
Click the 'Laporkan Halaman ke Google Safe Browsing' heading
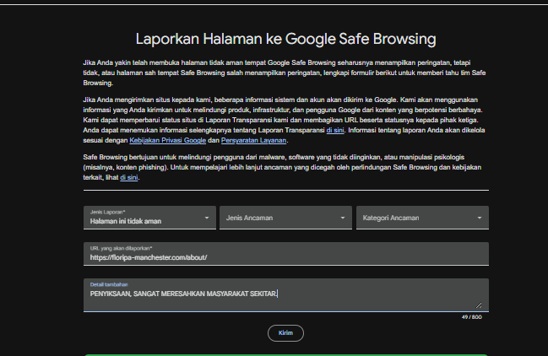tap(285, 39)
